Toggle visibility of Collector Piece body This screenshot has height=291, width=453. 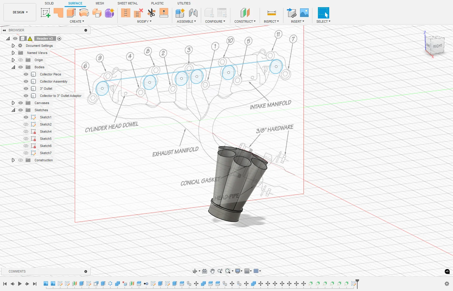point(26,74)
